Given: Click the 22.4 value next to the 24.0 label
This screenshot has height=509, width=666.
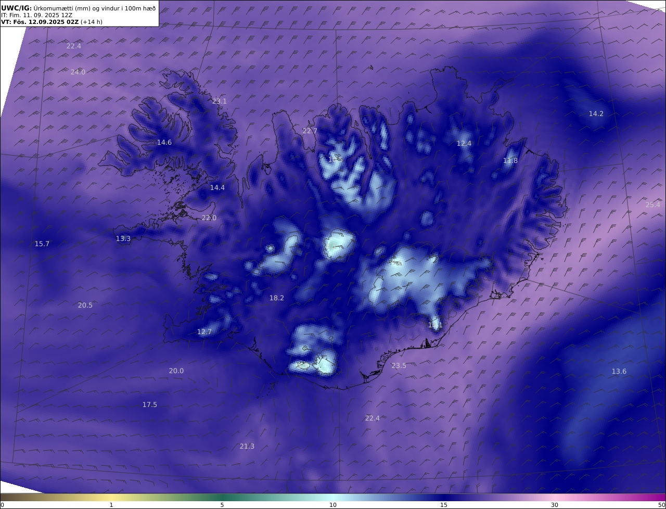Looking at the screenshot, I should click(74, 46).
